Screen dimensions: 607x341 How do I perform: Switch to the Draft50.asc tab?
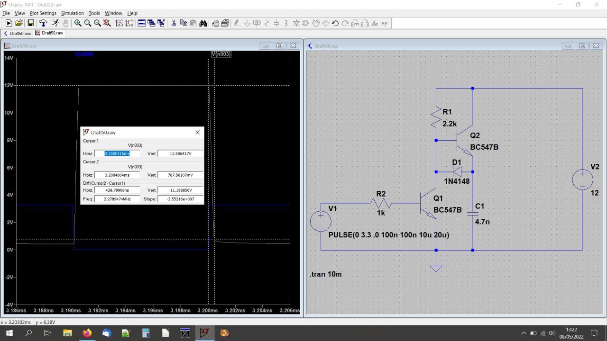pos(18,33)
